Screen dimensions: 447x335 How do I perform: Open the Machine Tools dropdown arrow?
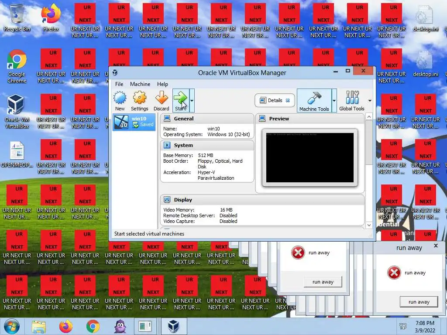click(x=334, y=101)
